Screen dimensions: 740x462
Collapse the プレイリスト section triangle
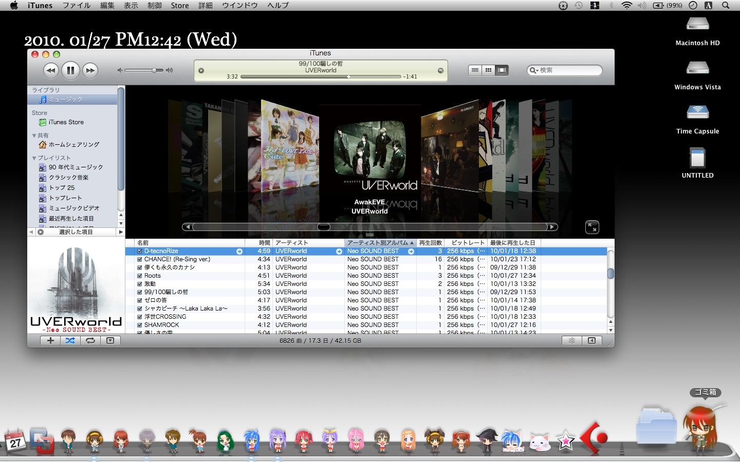coord(34,158)
